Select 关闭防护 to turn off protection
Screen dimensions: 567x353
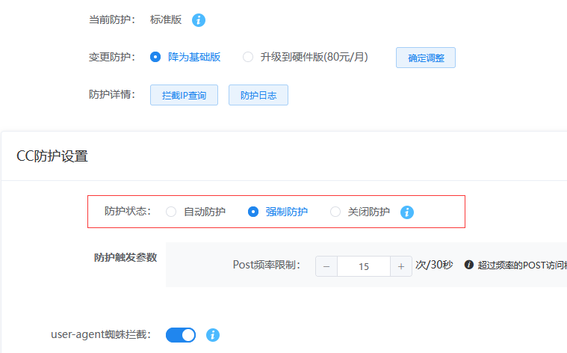[335, 212]
